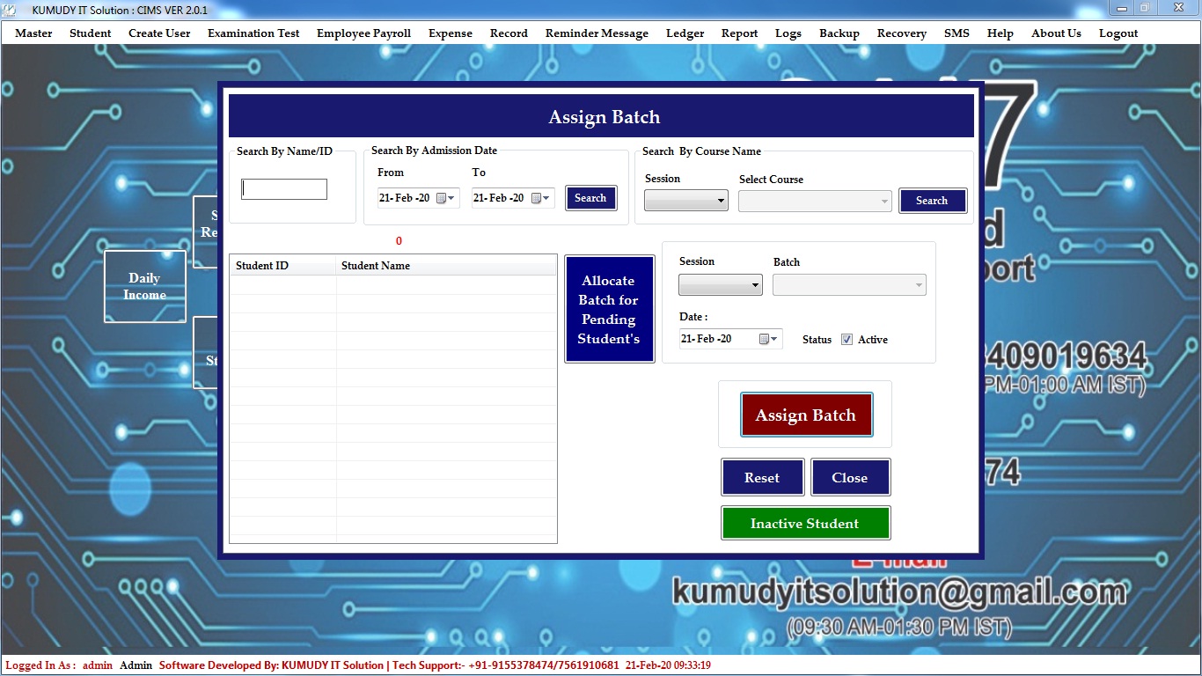Screen dimensions: 1202x676
Task: Toggle the Active status checkbox
Action: [847, 340]
